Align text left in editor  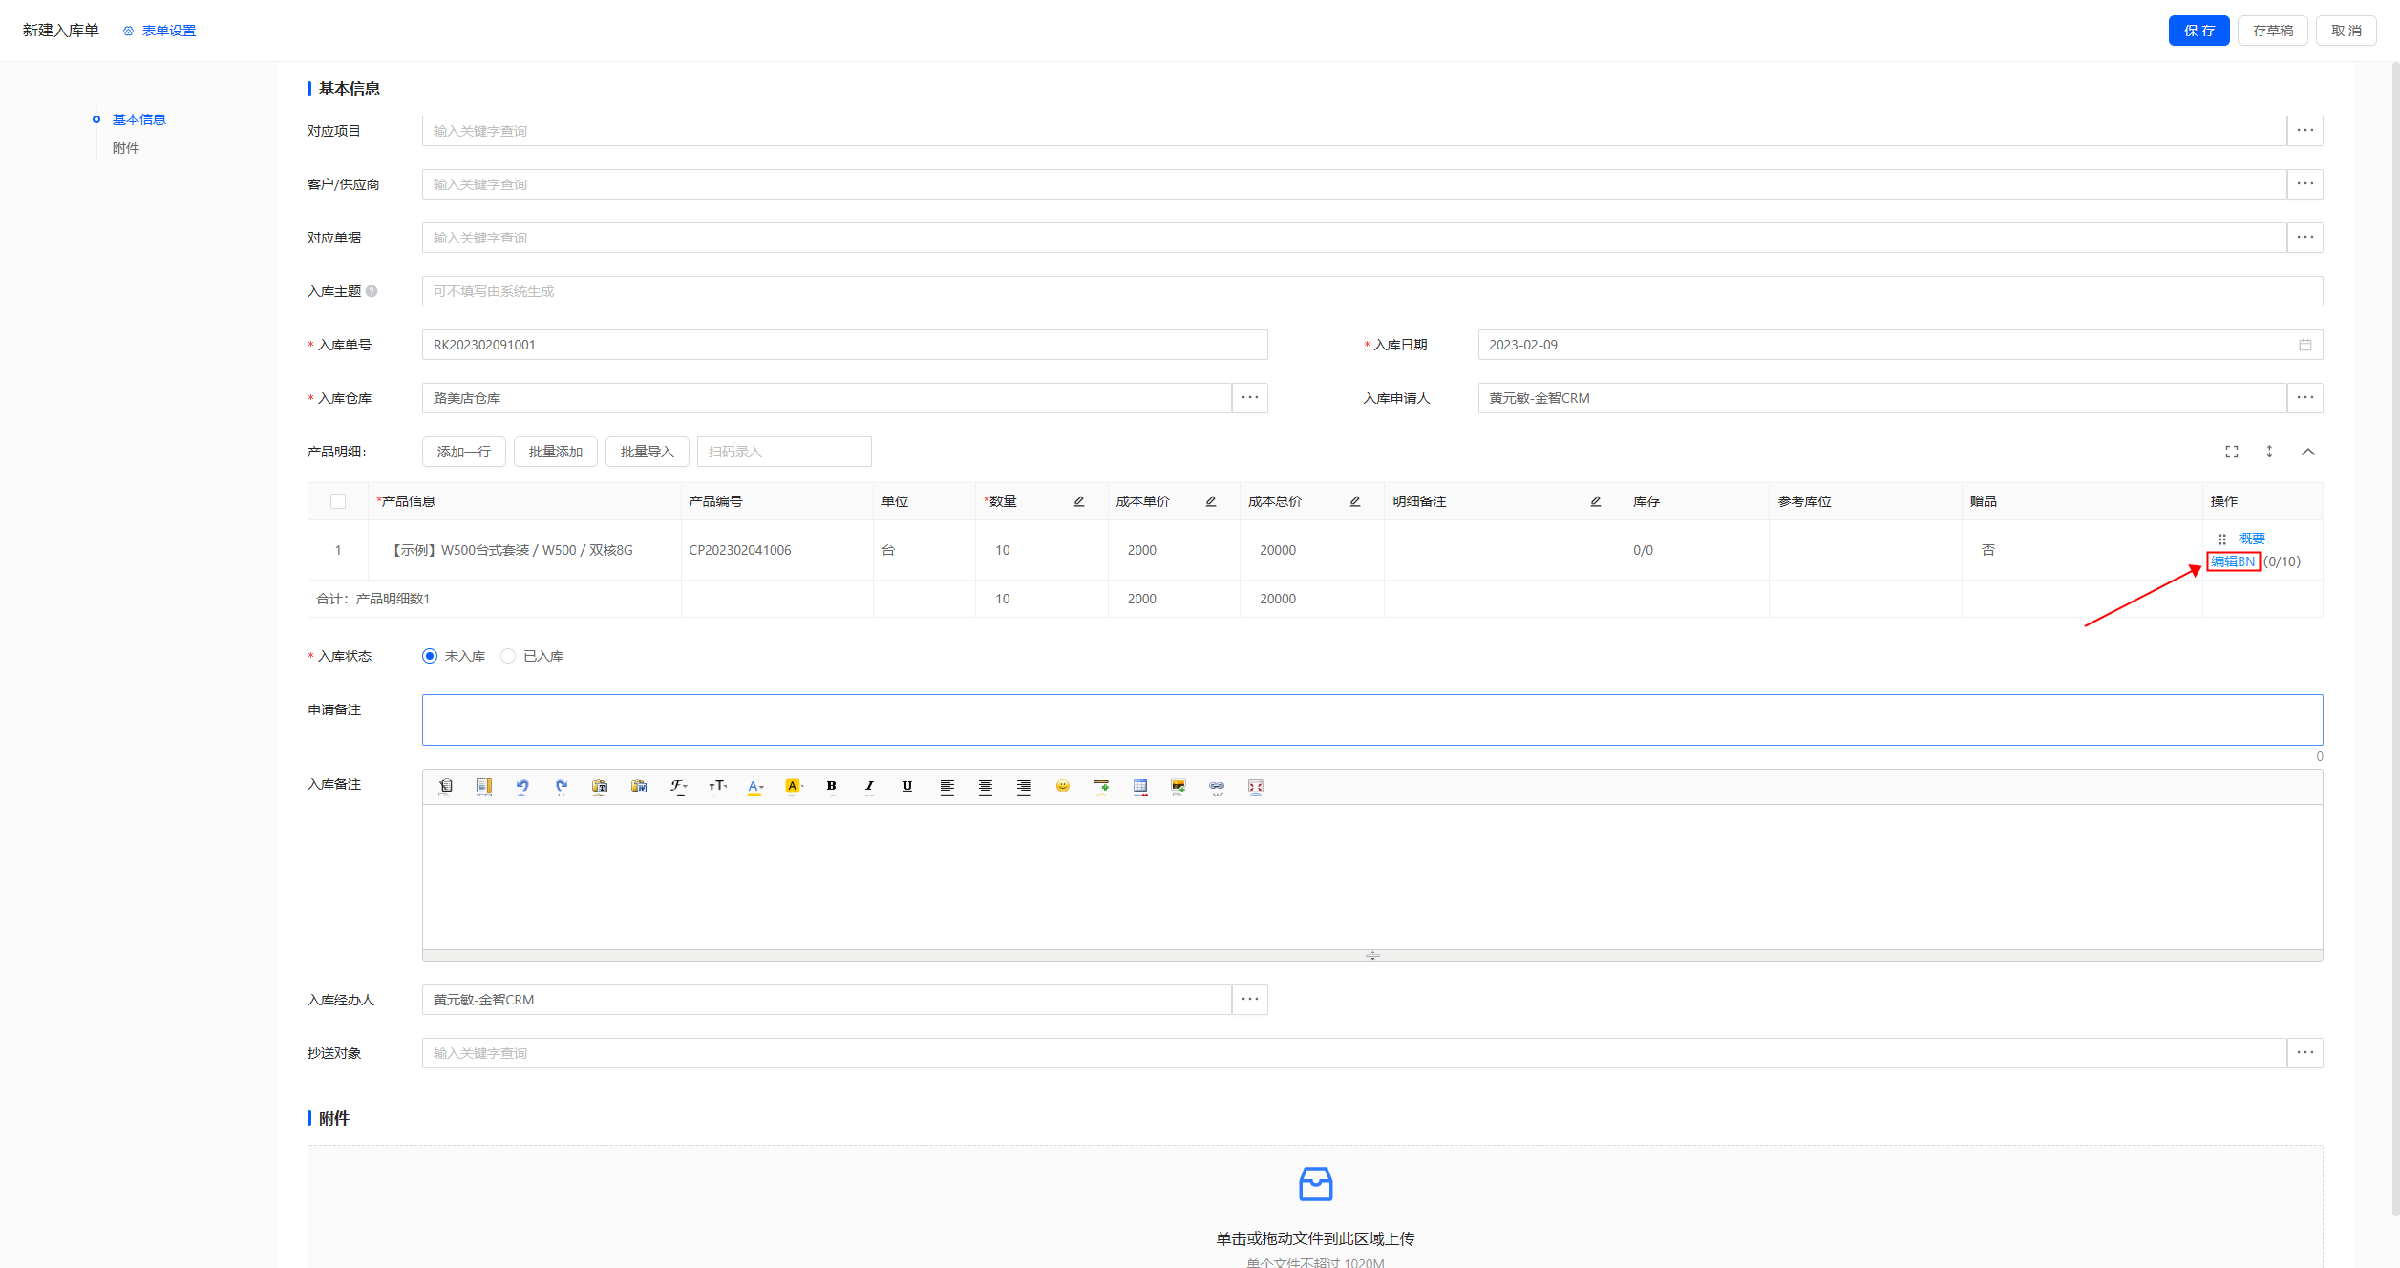(946, 787)
